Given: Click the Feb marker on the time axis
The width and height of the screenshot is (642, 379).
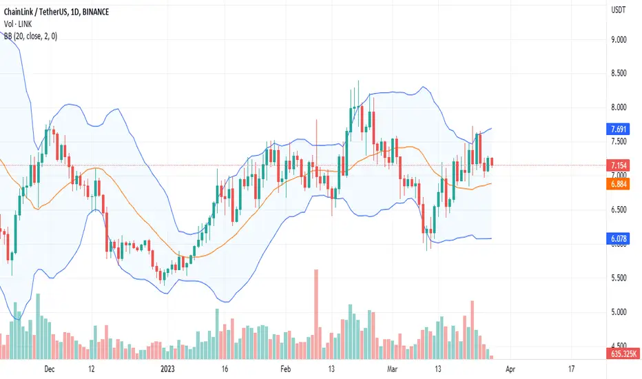Looking at the screenshot, I should (285, 369).
